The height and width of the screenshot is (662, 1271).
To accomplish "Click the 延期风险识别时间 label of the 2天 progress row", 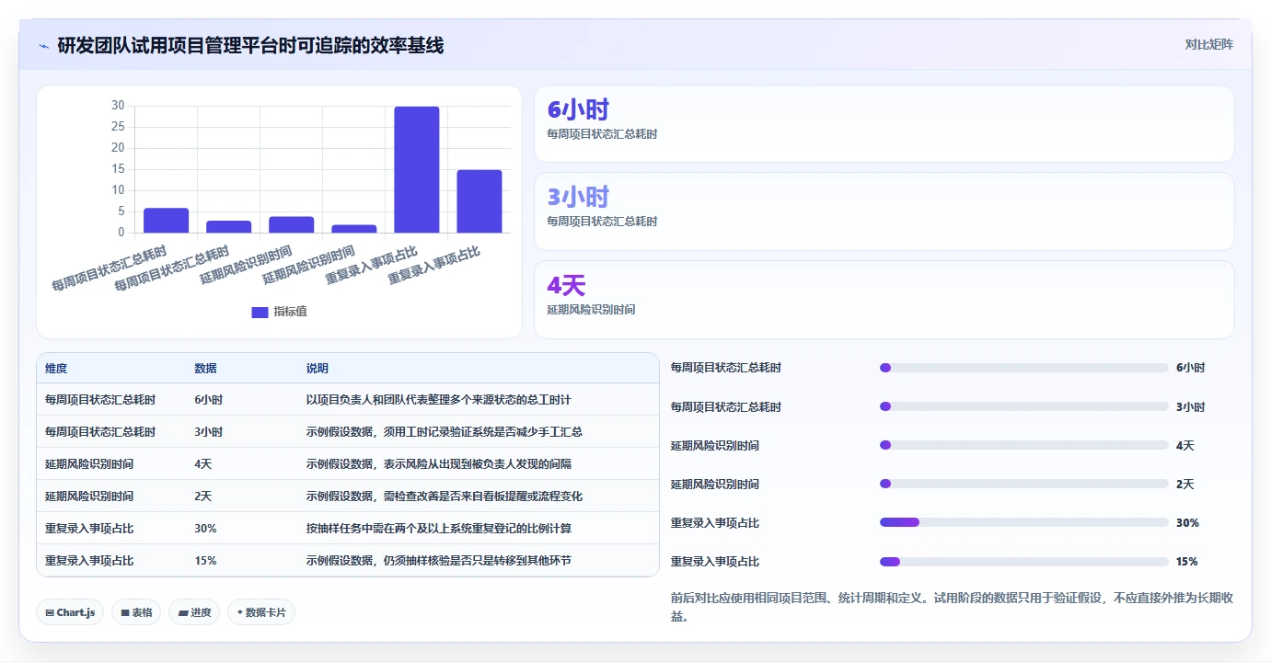I will (715, 485).
